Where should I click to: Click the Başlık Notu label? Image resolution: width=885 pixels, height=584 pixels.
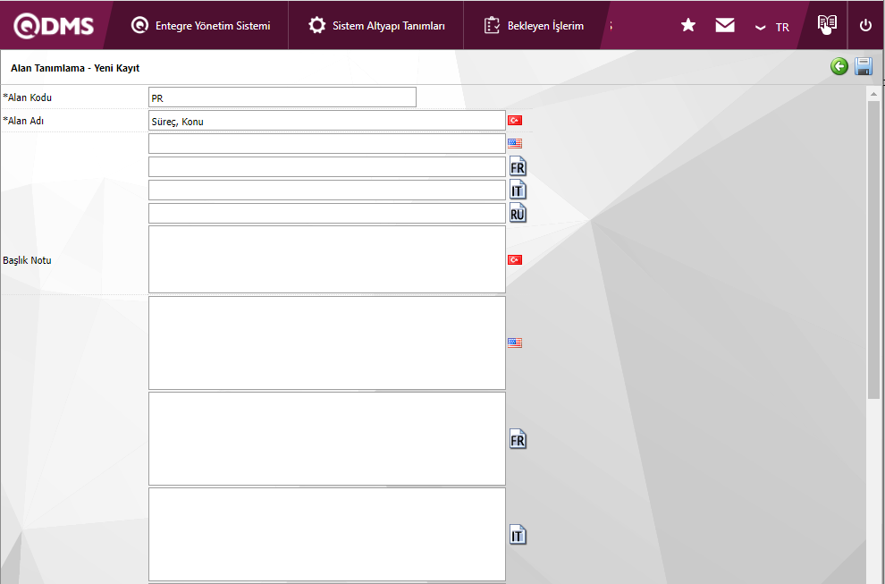(x=27, y=260)
